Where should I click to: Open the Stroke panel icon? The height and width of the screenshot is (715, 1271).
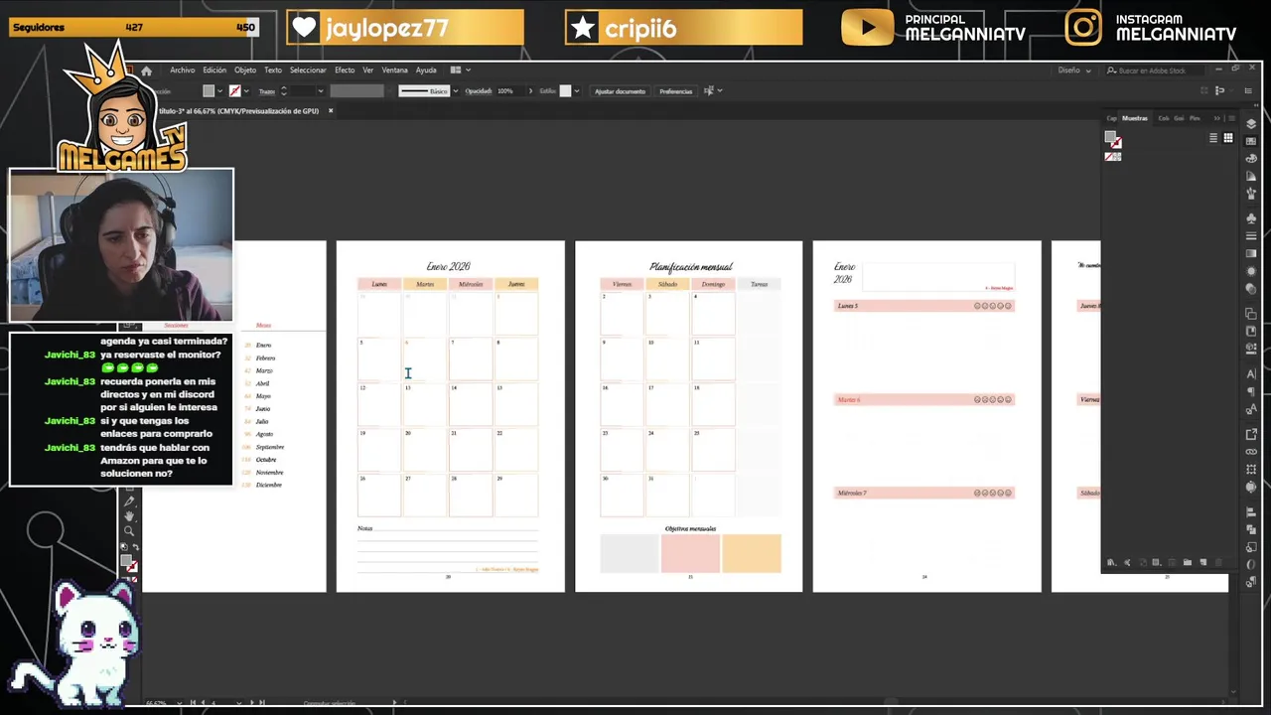pyautogui.click(x=1251, y=235)
